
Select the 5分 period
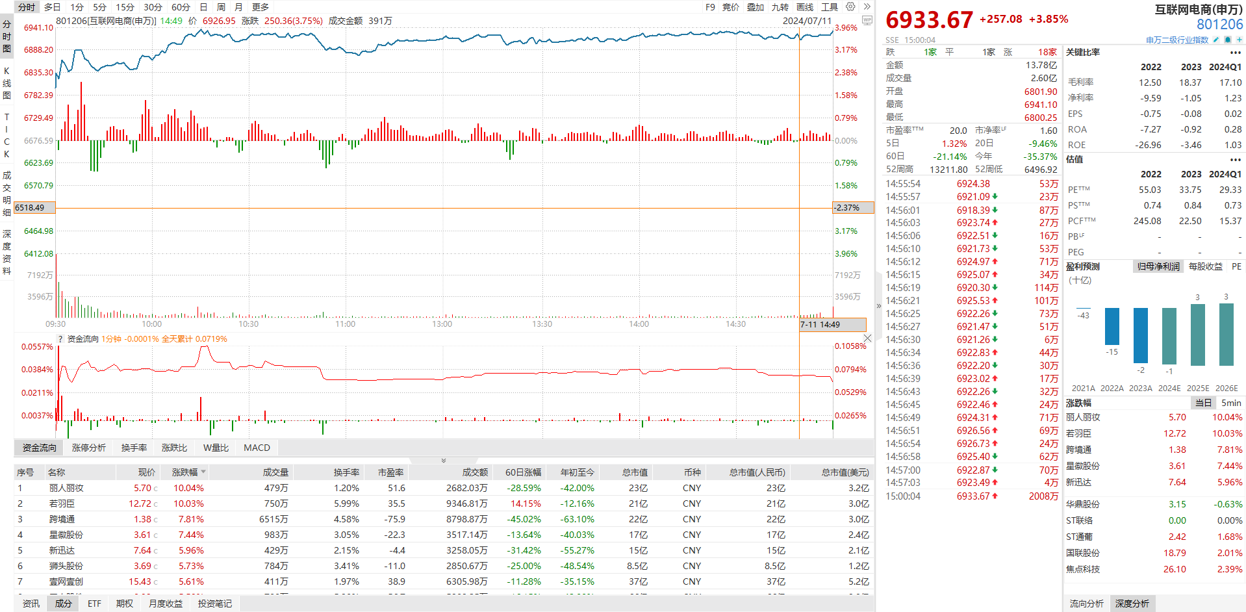pyautogui.click(x=99, y=7)
